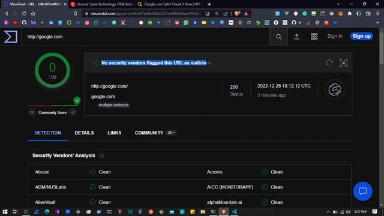The height and width of the screenshot is (216, 384).
Task: Click the WhatsApp bookmark icon
Action: pyautogui.click(x=186, y=23)
